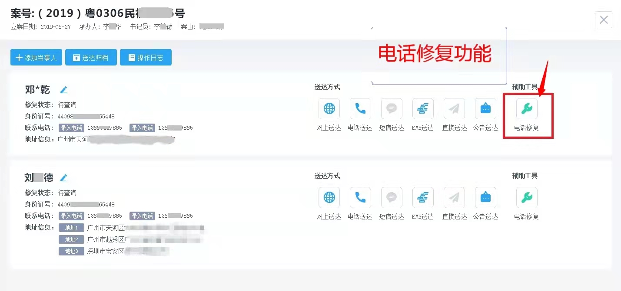Select 直接送达 paper plane icon in second row
This screenshot has height=291, width=621.
pyautogui.click(x=454, y=197)
